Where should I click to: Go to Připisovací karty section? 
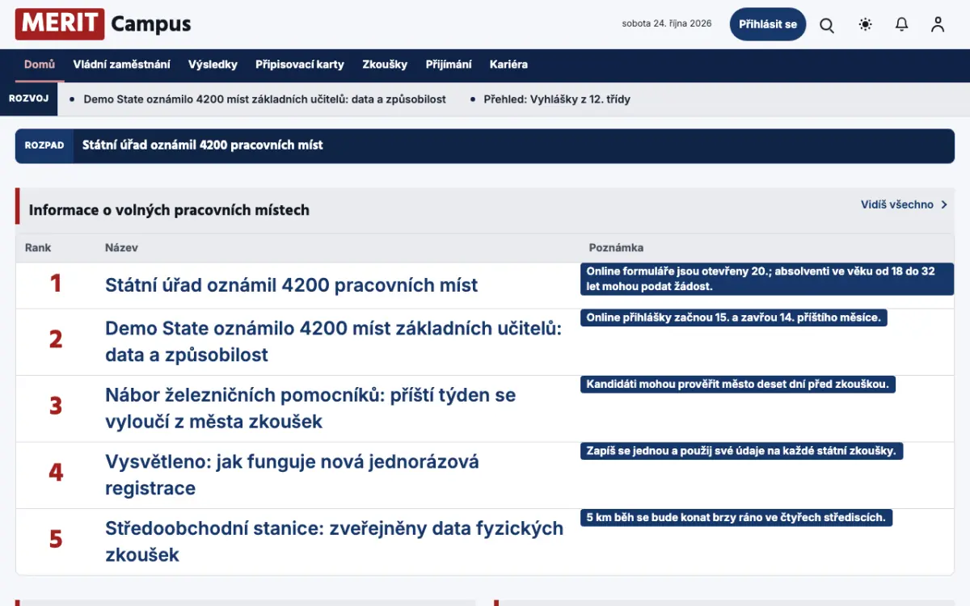[x=300, y=65]
